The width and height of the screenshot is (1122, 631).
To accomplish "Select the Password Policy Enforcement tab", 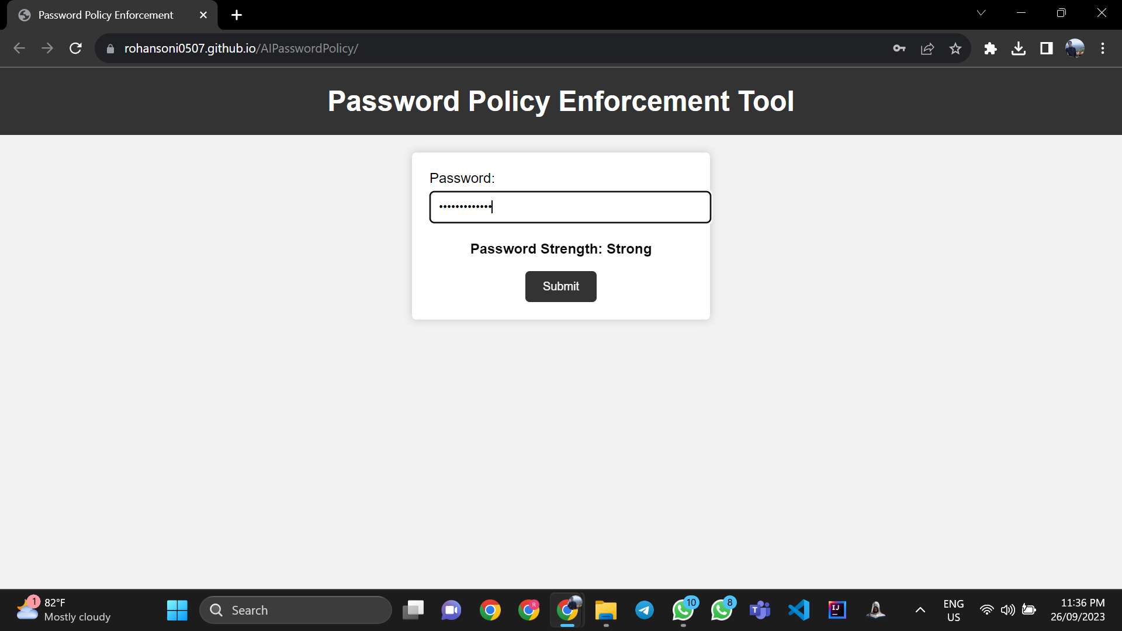I will click(x=105, y=15).
